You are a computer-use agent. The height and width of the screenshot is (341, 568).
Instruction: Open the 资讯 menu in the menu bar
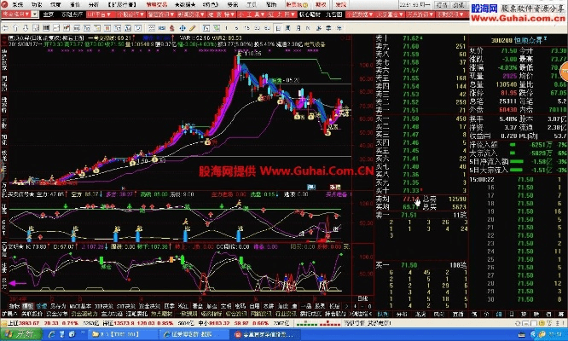(x=232, y=5)
